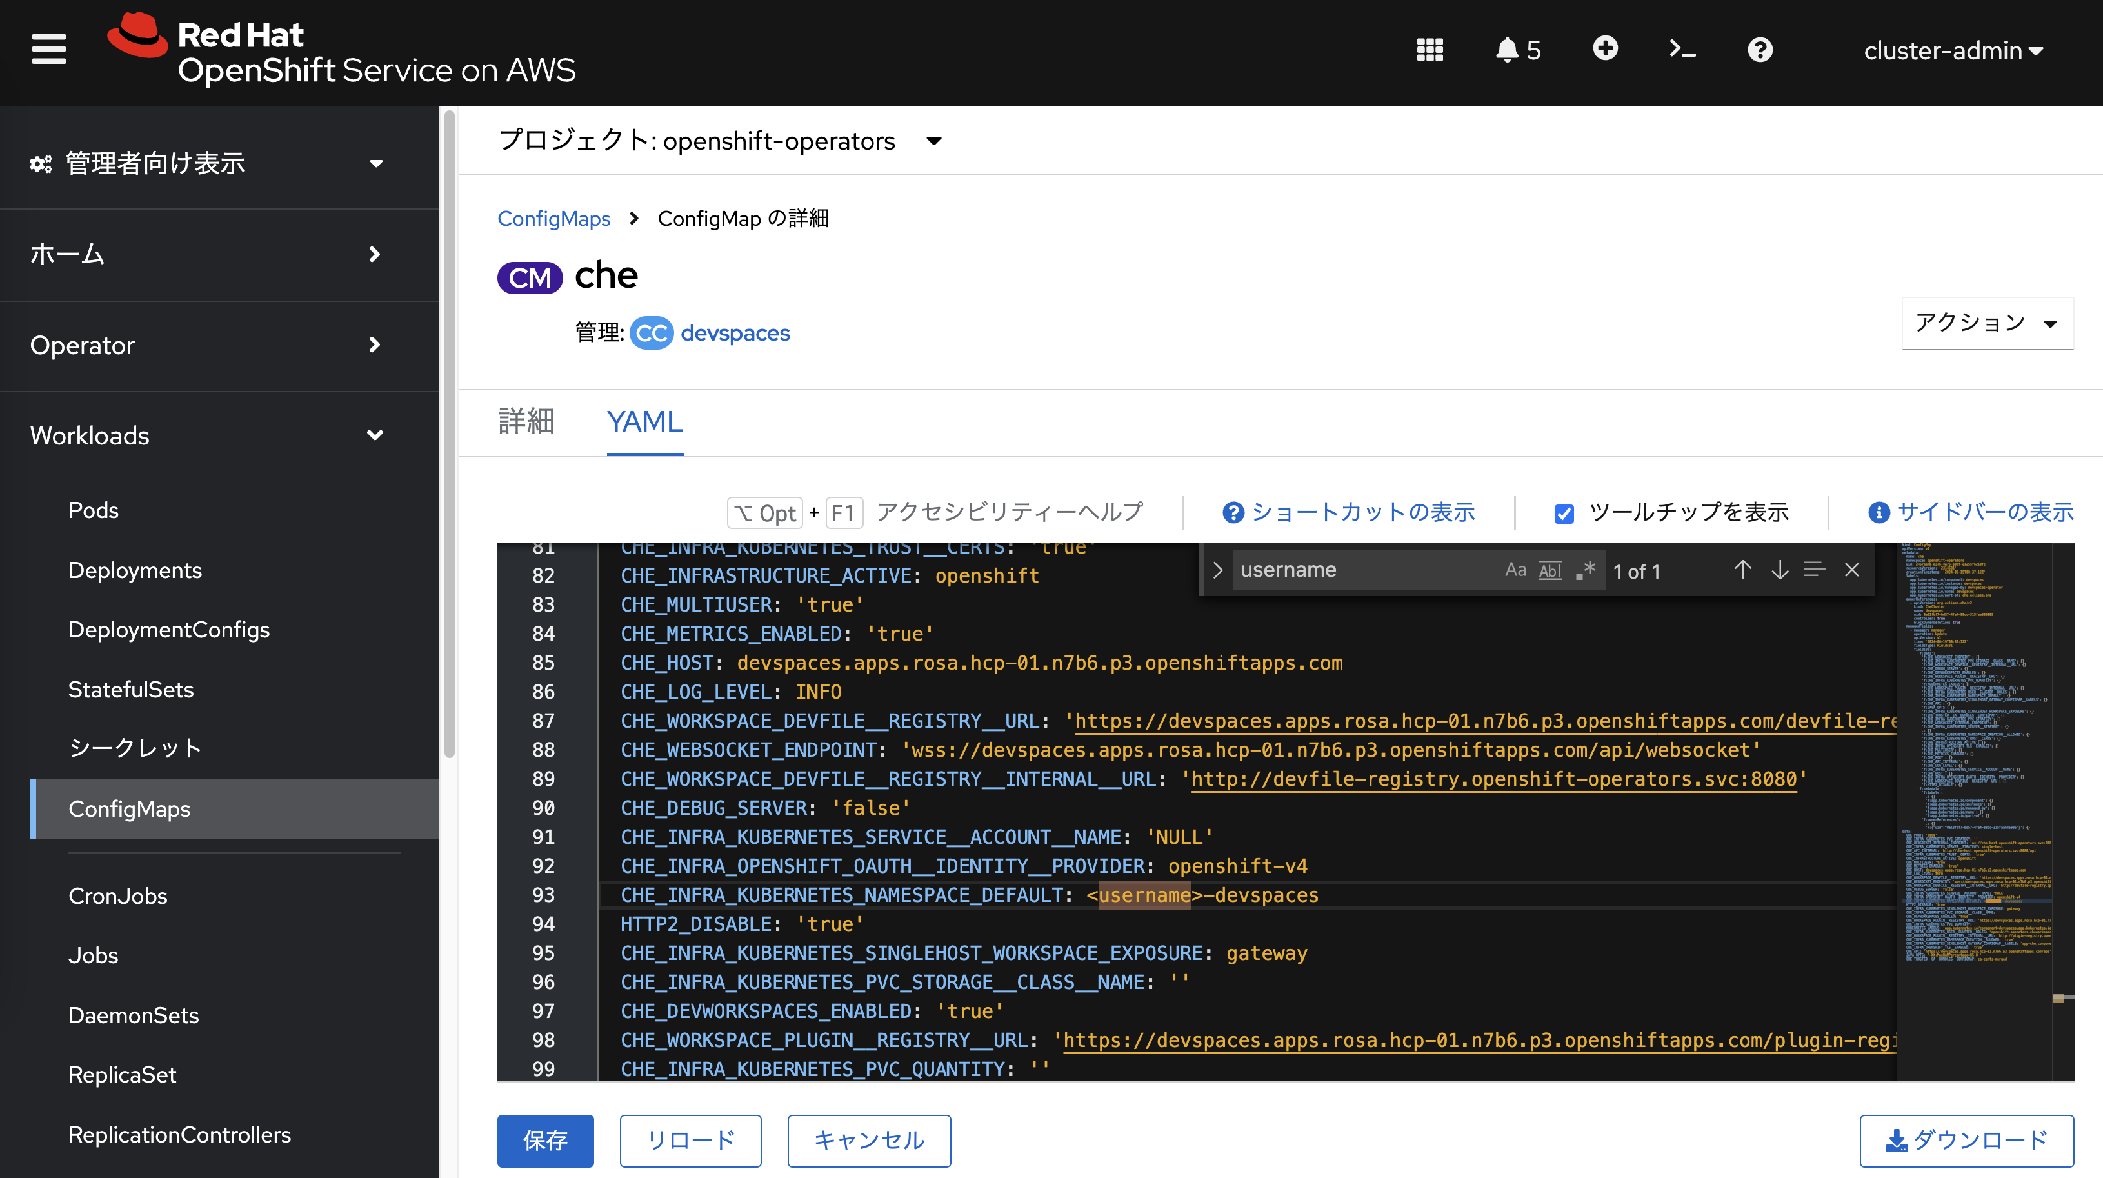Open the devspaces manager link

tap(735, 333)
